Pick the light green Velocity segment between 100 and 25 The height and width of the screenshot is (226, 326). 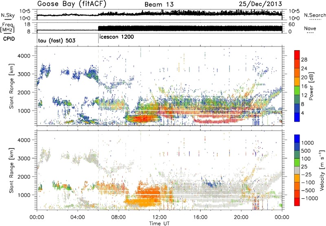coord(297,162)
